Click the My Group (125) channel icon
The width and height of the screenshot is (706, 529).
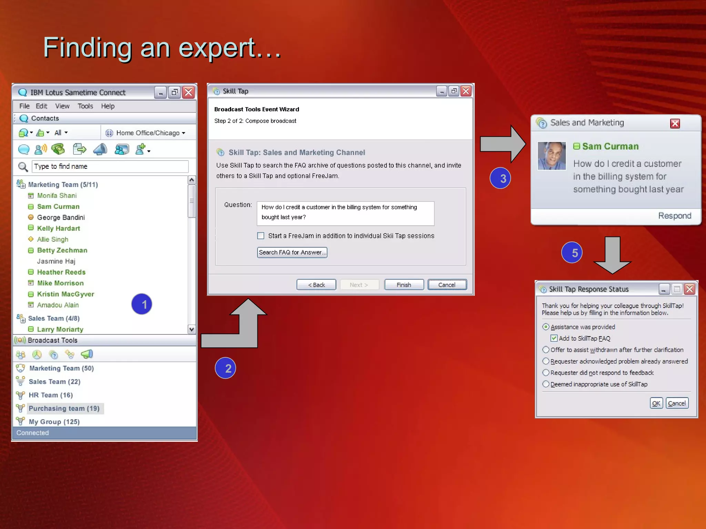pos(20,421)
